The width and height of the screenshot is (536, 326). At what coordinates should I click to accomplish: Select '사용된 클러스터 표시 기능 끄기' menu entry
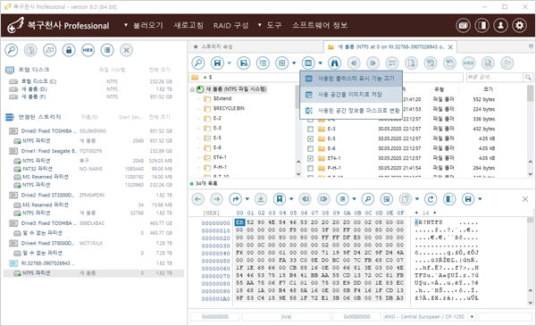click(x=351, y=79)
